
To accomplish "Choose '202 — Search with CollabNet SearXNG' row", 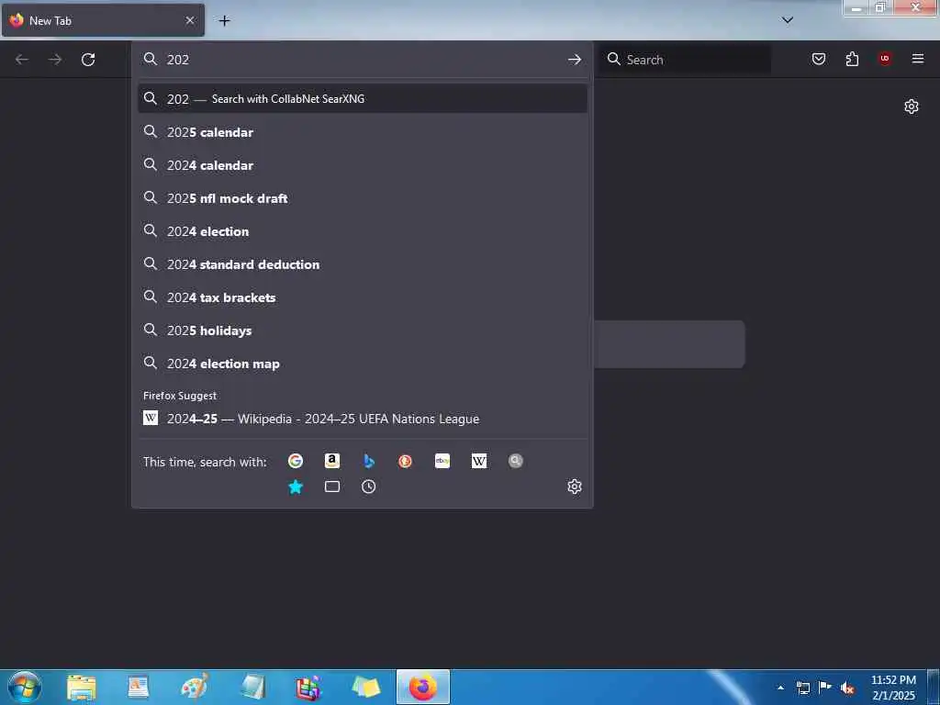I will (x=362, y=99).
